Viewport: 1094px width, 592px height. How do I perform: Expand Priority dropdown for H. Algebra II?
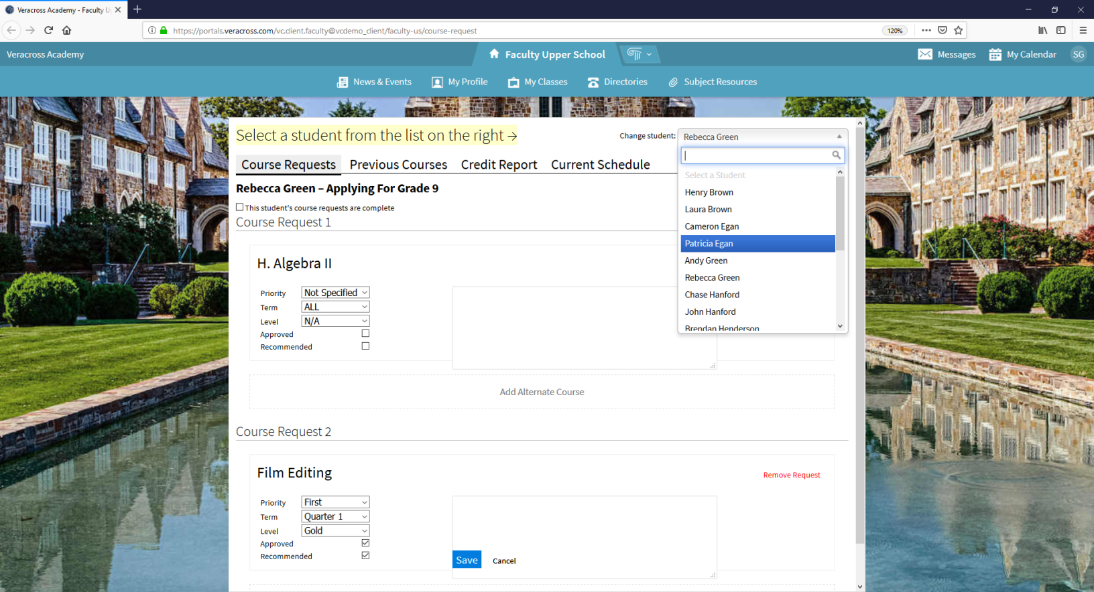[x=335, y=293]
